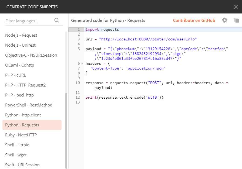Select NodeJs - Unirest language

click(20, 45)
